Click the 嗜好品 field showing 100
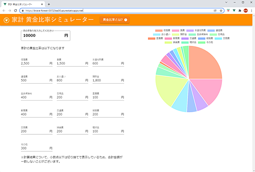 [108, 130]
